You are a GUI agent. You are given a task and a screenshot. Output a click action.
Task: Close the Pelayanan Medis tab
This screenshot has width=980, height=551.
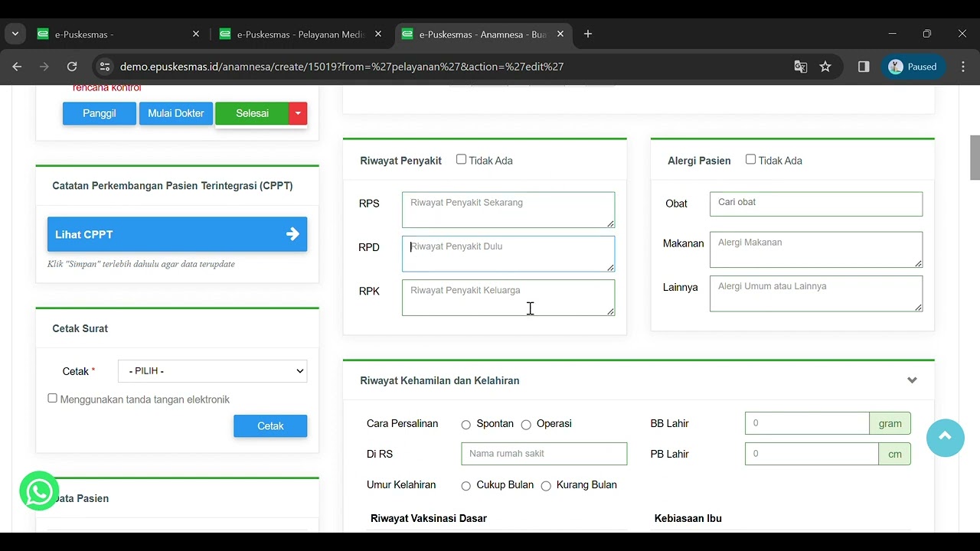[378, 34]
